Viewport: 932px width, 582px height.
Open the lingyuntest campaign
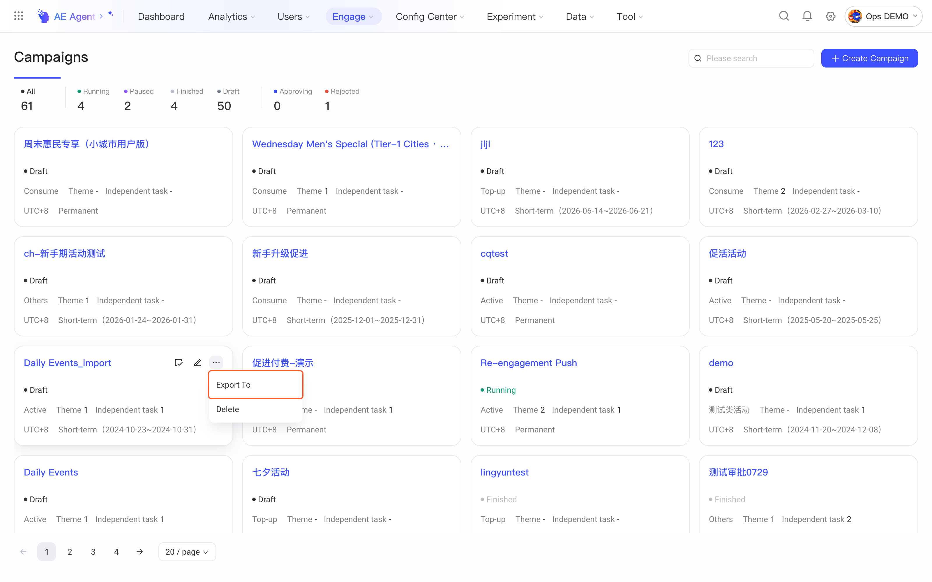tap(504, 472)
